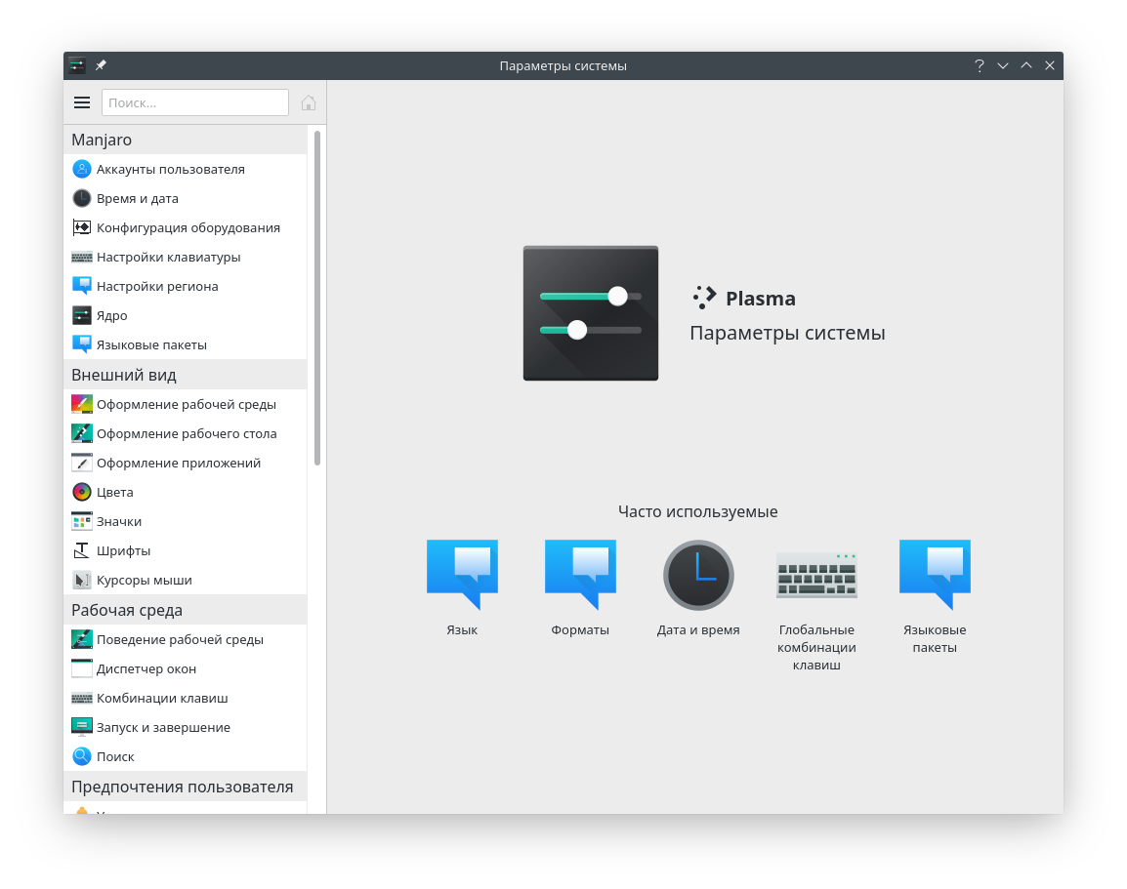
Task: Open the "Цвета" color settings
Action: (x=116, y=492)
